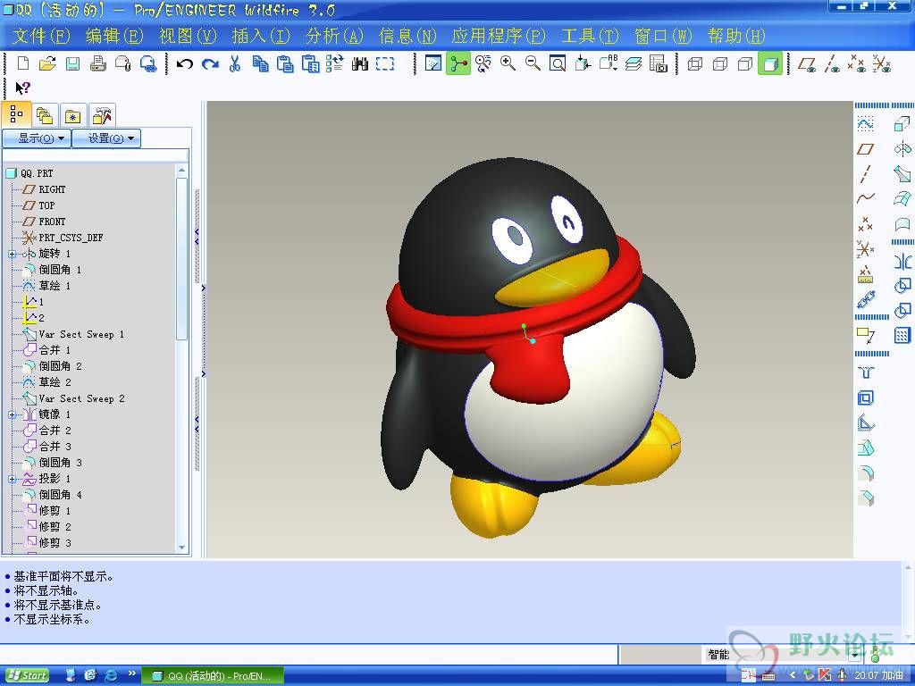Select the Datum Curve tool

click(865, 198)
